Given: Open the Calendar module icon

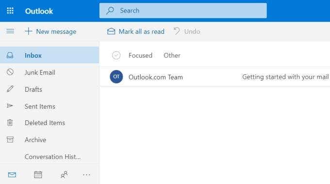Looking at the screenshot, I should pyautogui.click(x=38, y=174).
